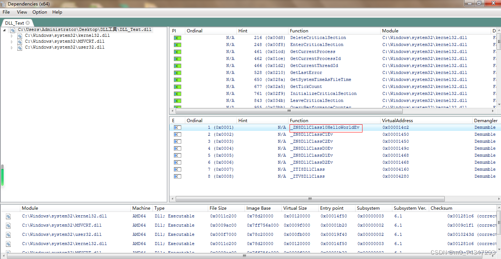This screenshot has height=259, width=501.
Task: Click the imports pane horizontal scrollbar
Action: pyautogui.click(x=289, y=111)
